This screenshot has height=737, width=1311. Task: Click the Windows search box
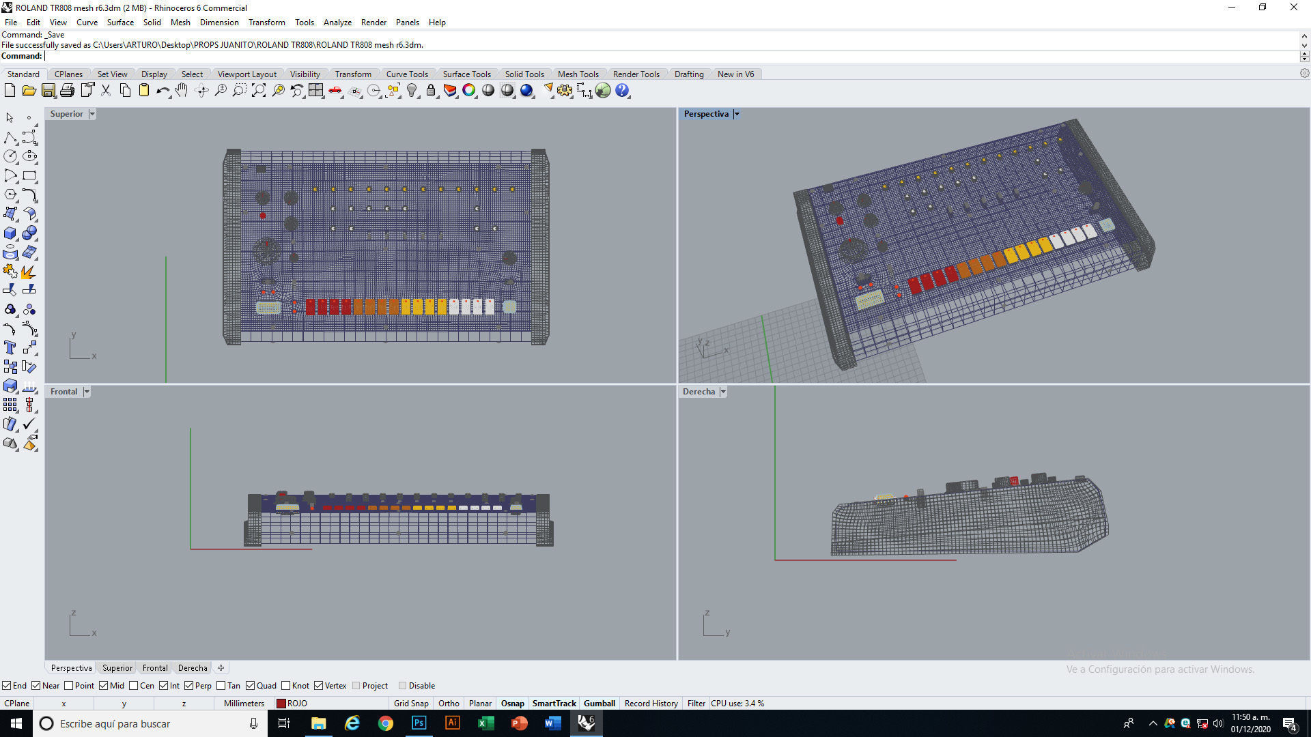tap(150, 723)
